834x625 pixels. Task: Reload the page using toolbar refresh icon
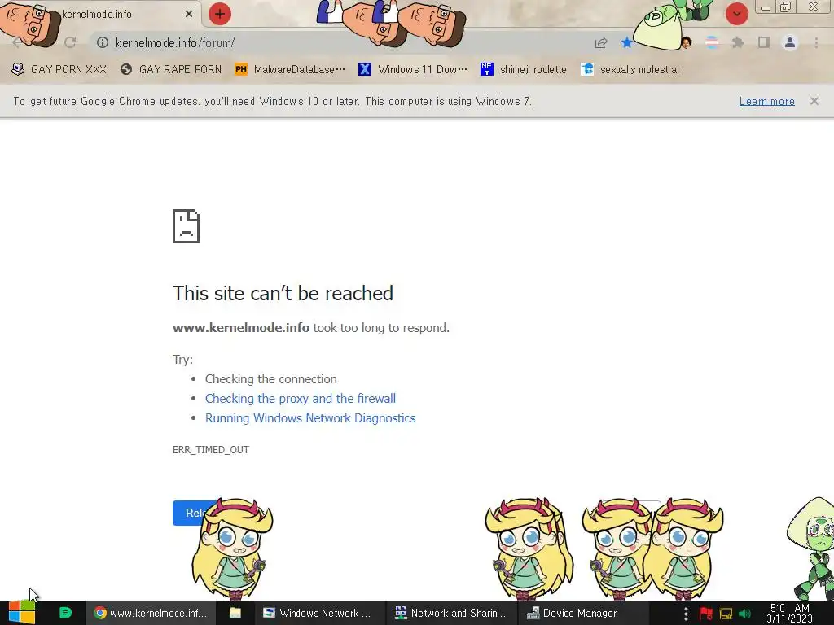click(x=70, y=42)
